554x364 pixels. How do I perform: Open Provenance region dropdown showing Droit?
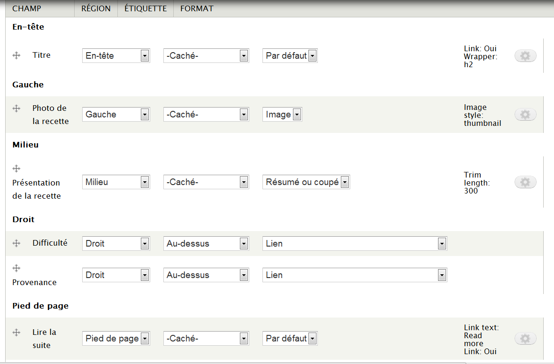pos(116,275)
